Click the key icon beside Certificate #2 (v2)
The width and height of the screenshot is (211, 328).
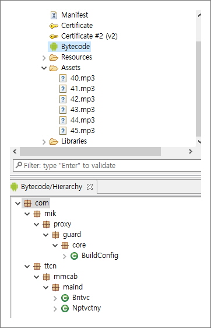click(54, 36)
